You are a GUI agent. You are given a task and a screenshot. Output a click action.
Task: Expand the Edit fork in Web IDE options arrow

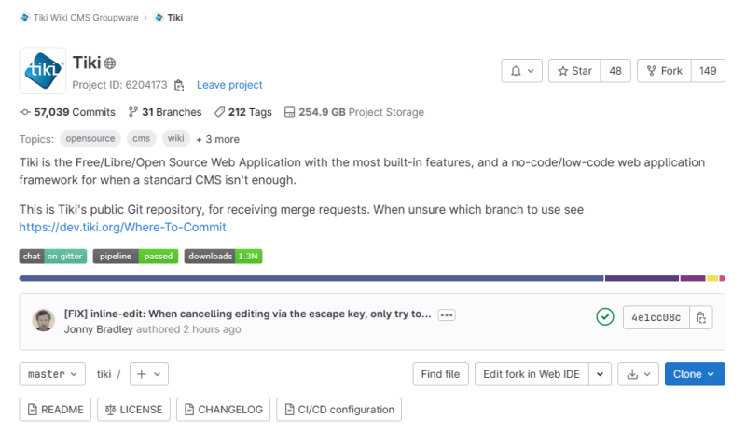coord(600,374)
